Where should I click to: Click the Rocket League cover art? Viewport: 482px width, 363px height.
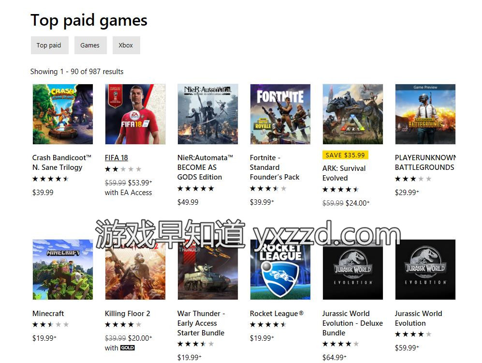(280, 270)
